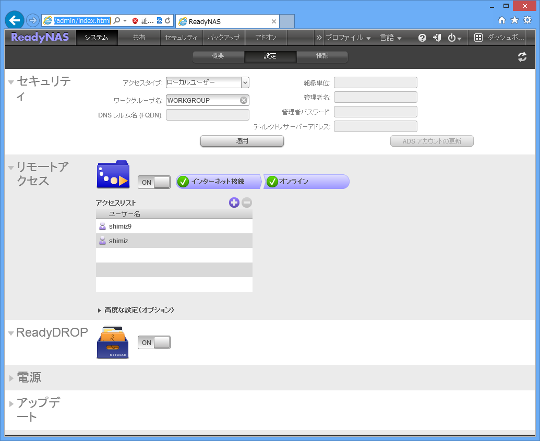Click the ワークグループ名 input field

point(202,100)
